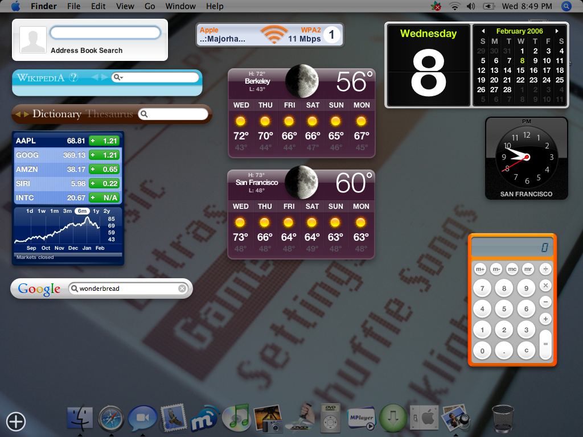Click the calculator equals key
The image size is (583, 437).
click(545, 344)
